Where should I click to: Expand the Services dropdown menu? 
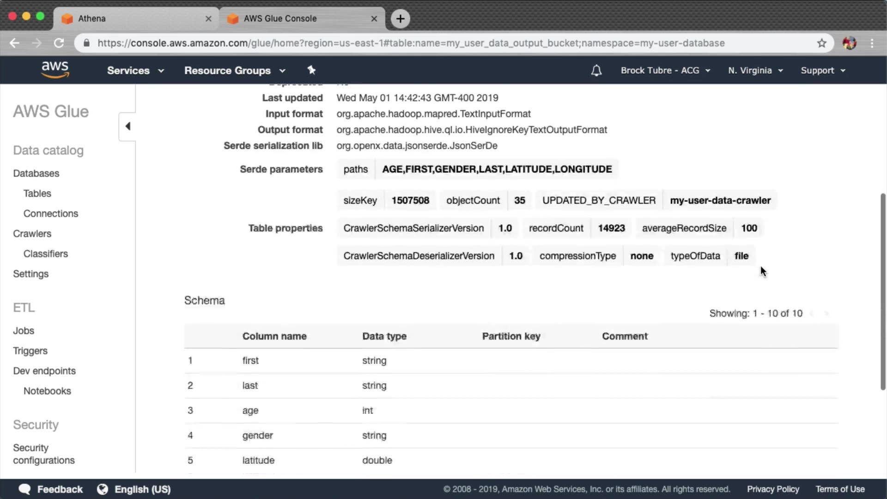point(135,71)
